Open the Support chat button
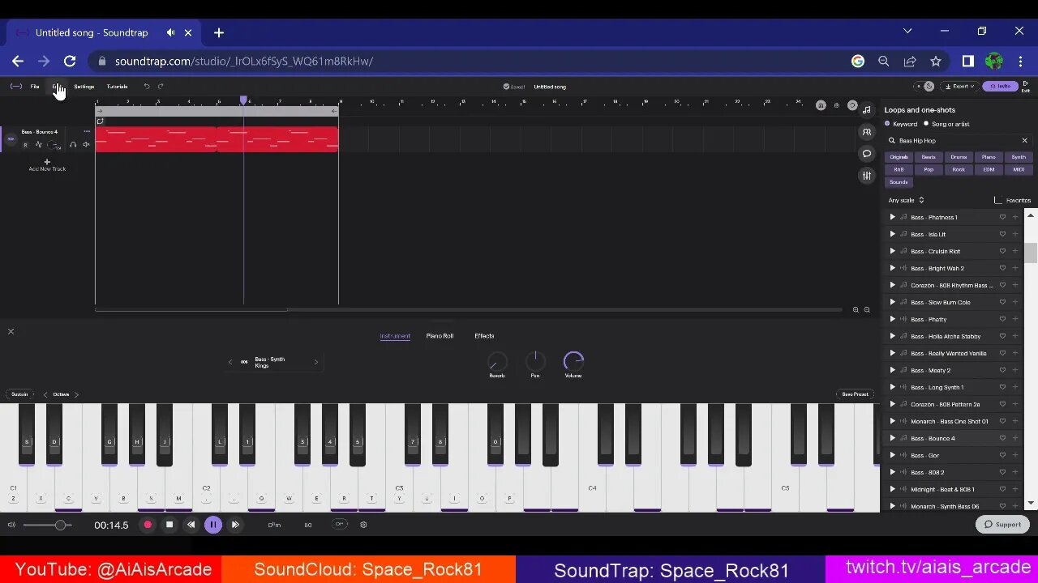The width and height of the screenshot is (1038, 583). point(1002,524)
